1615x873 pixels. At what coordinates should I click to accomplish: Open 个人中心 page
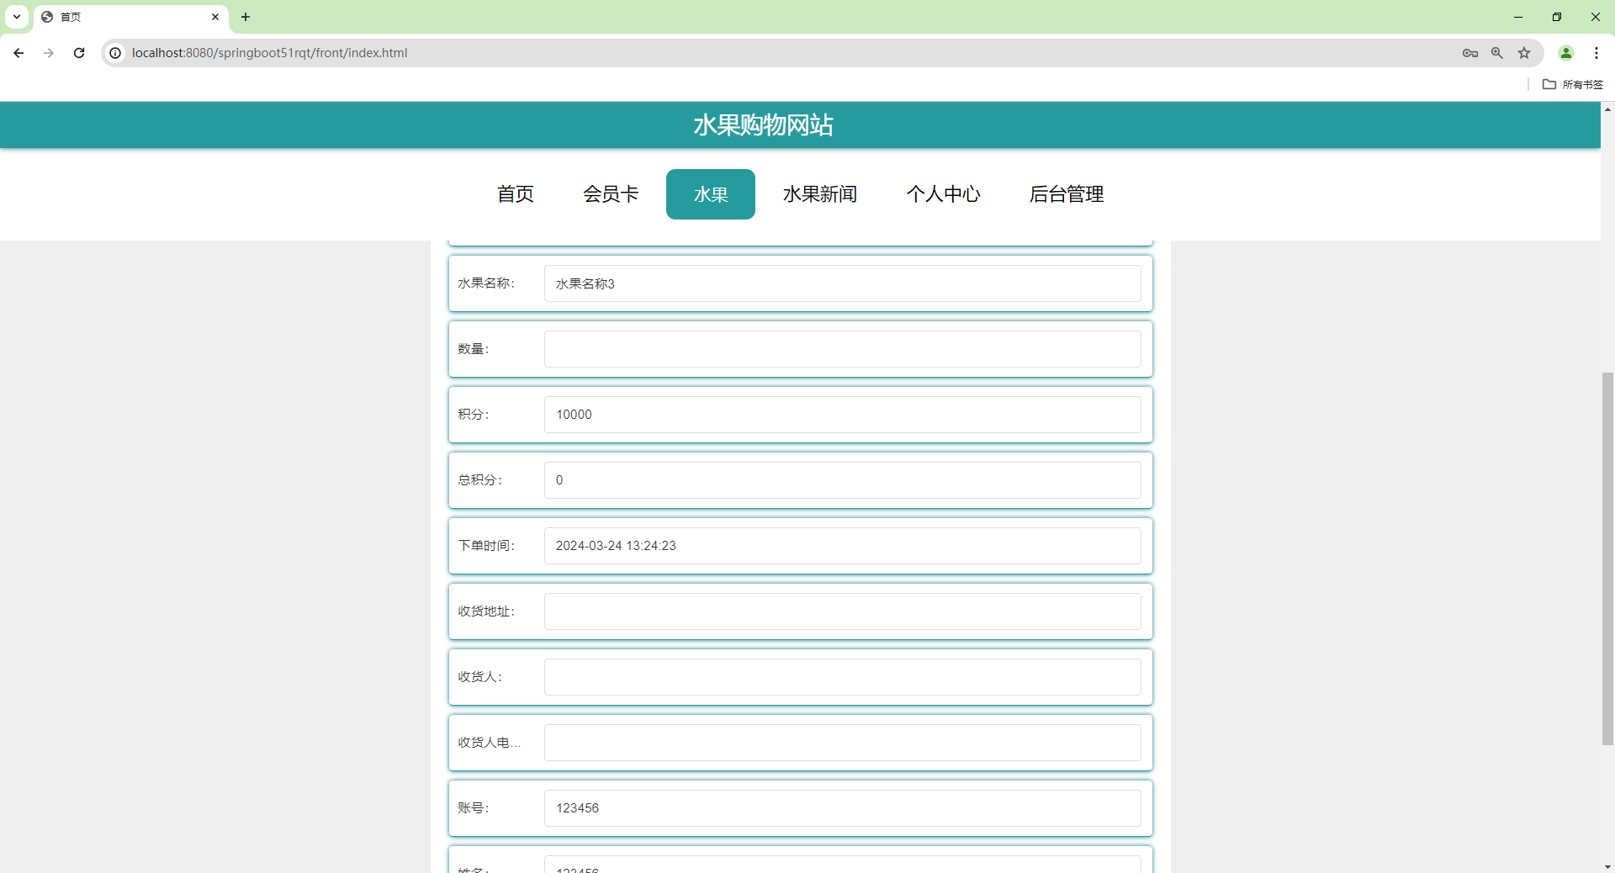pos(944,194)
